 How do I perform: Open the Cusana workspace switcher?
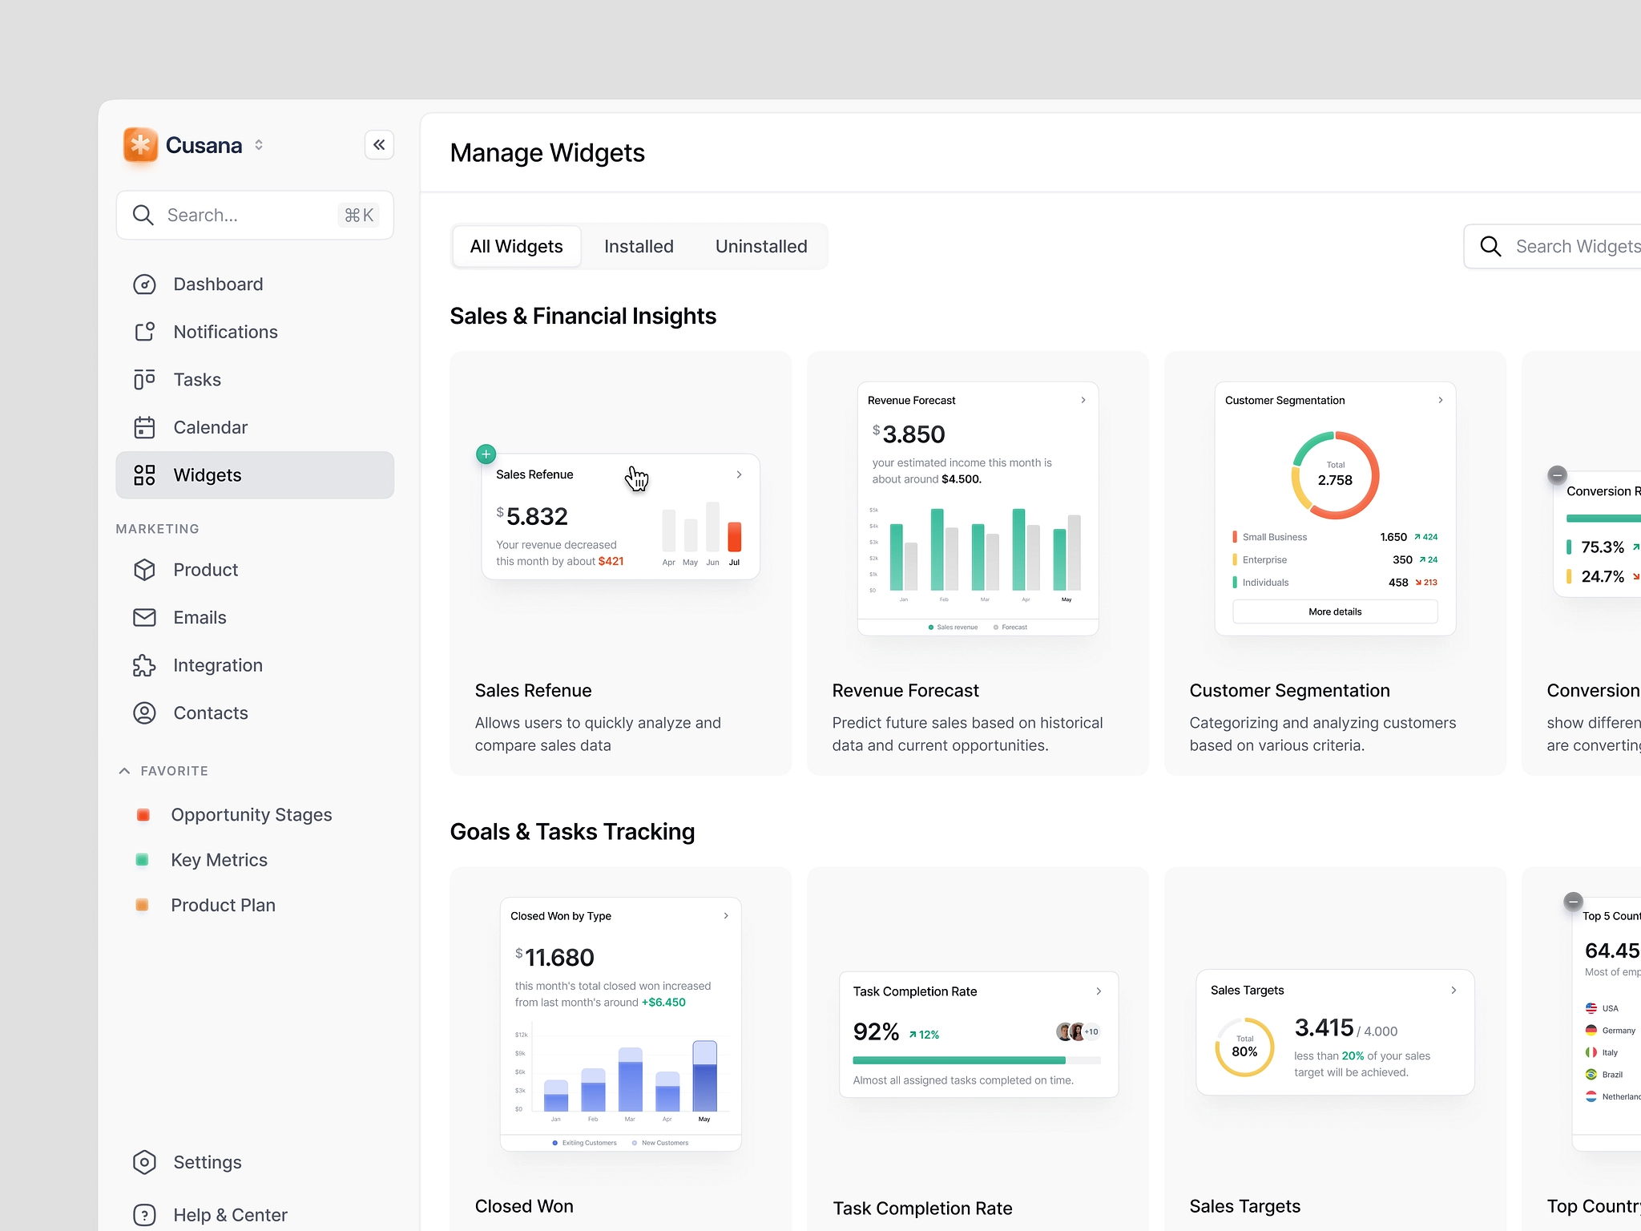(x=258, y=145)
